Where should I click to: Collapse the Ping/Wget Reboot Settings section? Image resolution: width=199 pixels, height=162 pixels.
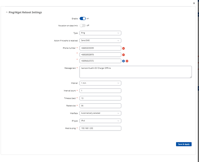click(7, 12)
